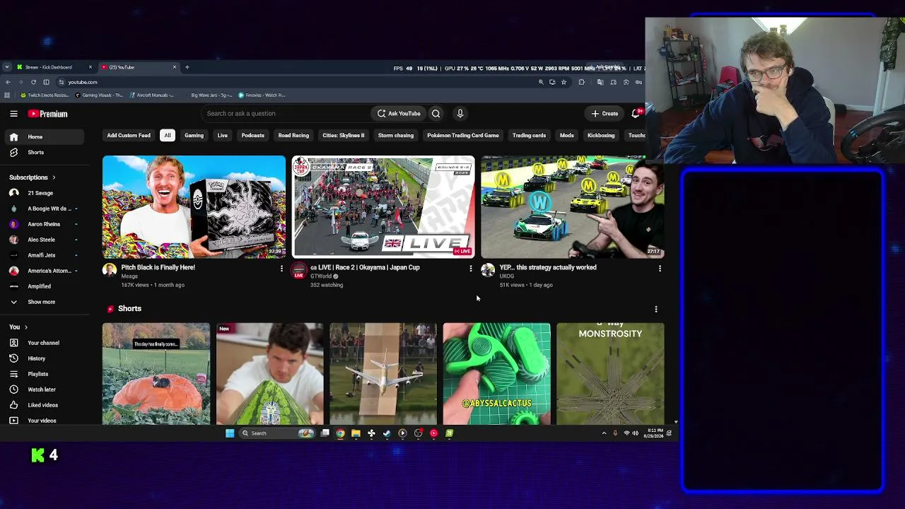Screen dimensions: 905x509
Task: Select the Trading cards filter chip
Action: (529, 135)
